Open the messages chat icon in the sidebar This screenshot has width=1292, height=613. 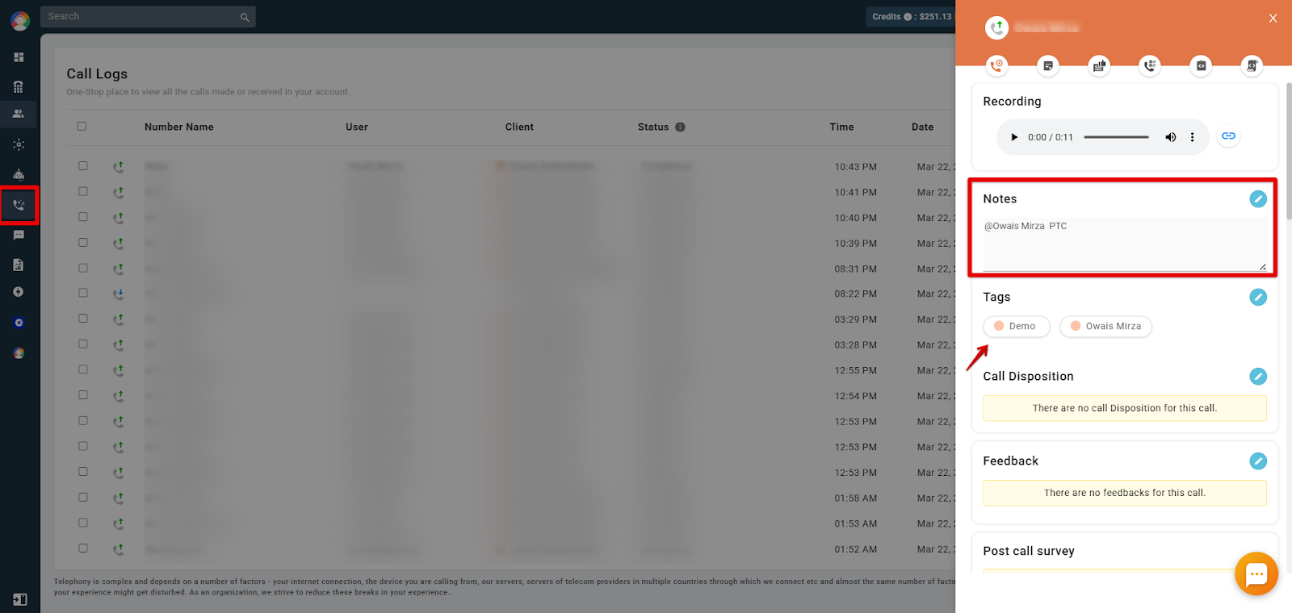point(19,236)
